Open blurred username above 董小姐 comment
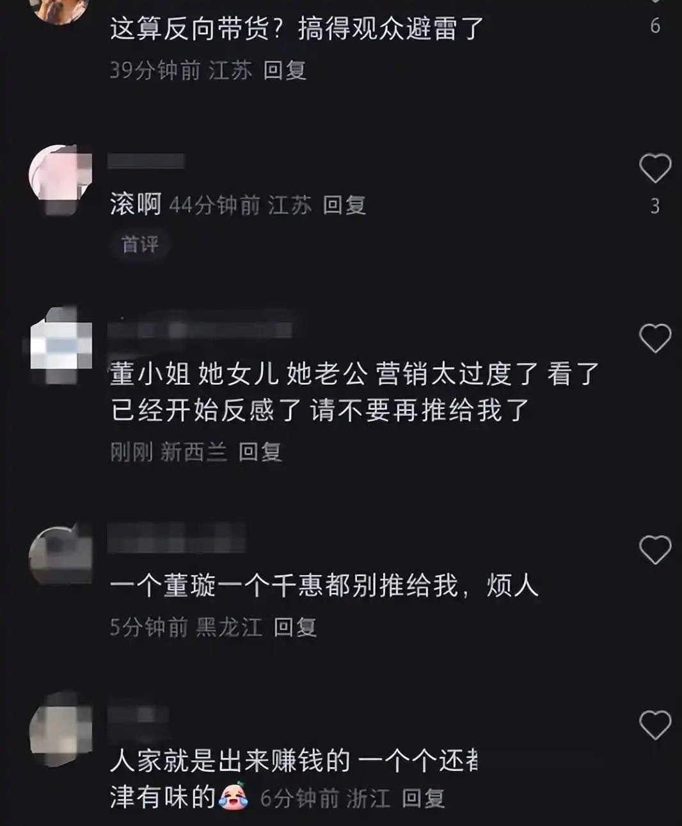 (x=200, y=329)
